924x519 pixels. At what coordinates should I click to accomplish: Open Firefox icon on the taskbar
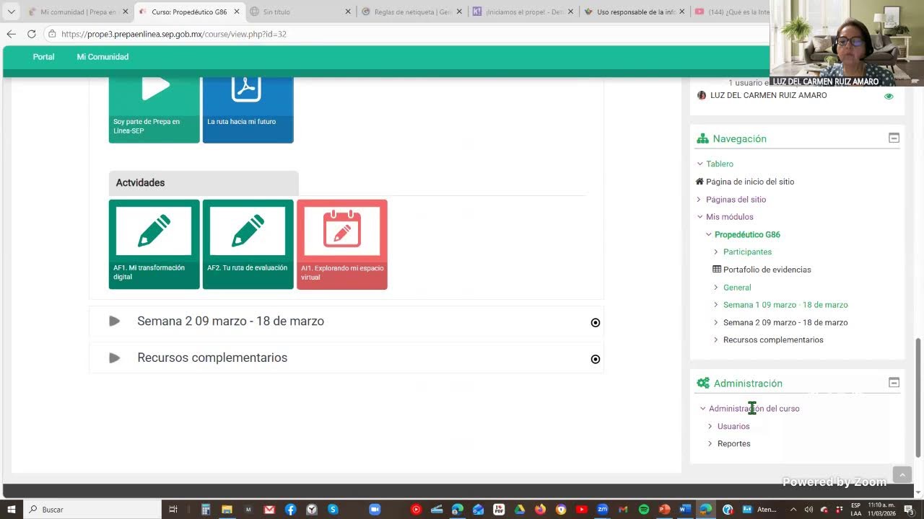[x=541, y=510]
